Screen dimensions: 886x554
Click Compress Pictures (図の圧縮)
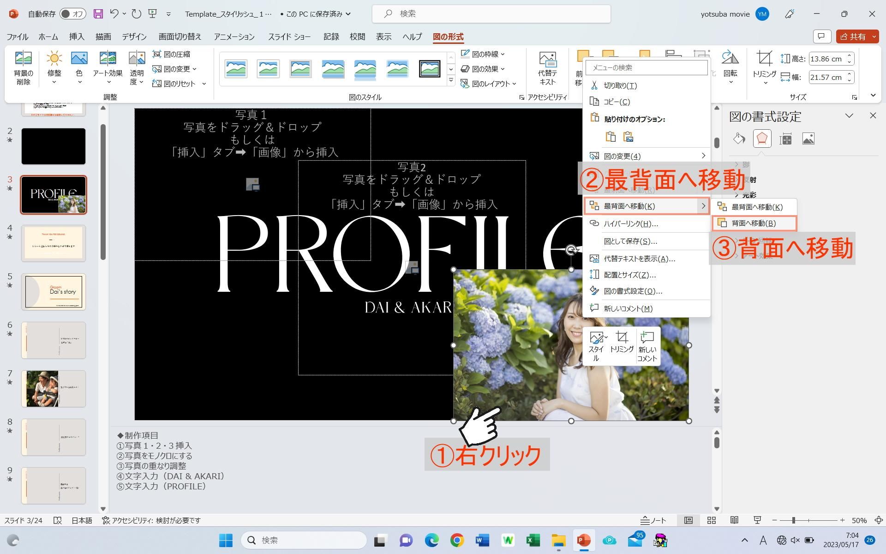click(x=171, y=54)
